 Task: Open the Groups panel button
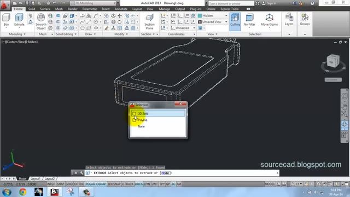click(305, 19)
